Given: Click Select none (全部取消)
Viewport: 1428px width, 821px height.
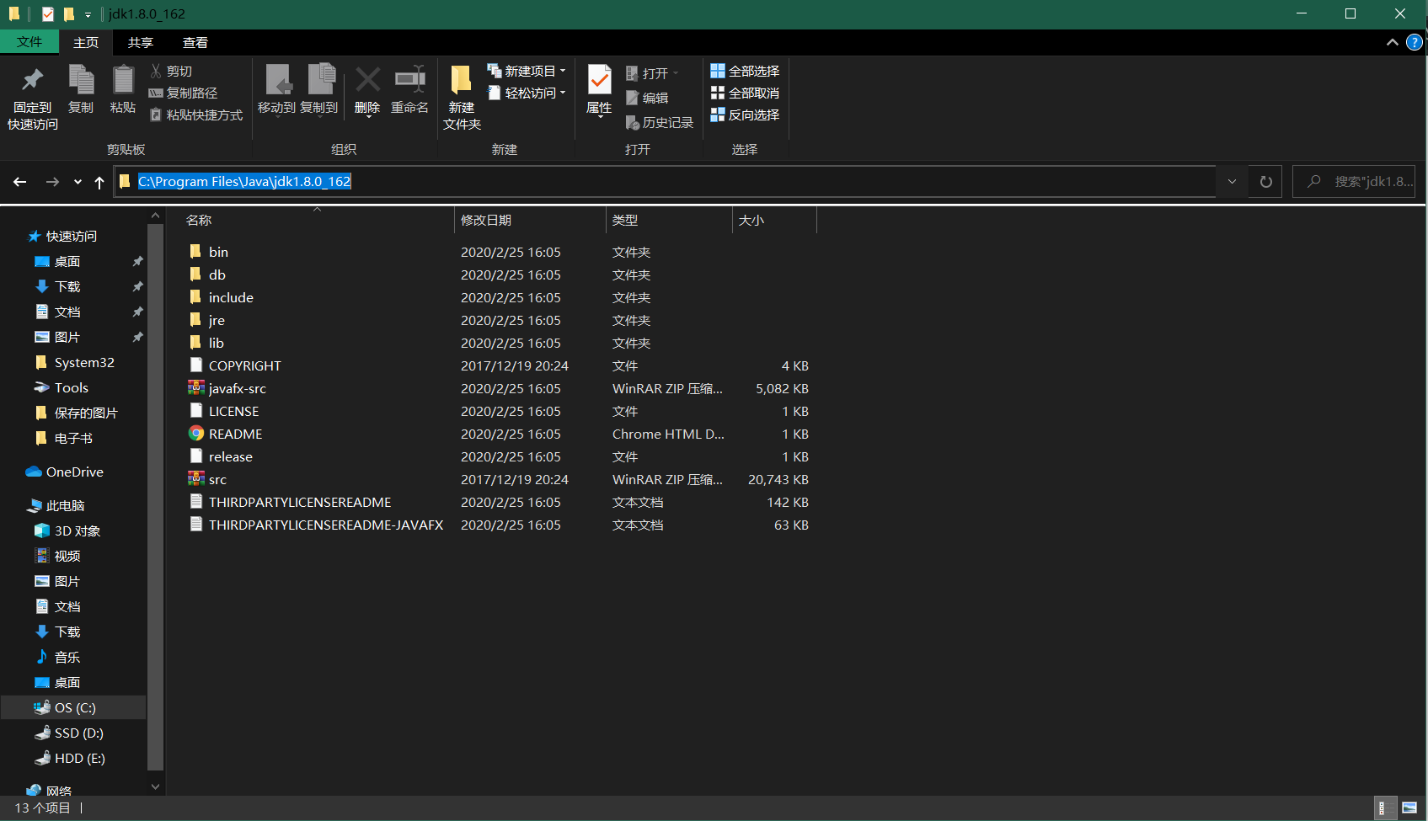Looking at the screenshot, I should point(745,93).
